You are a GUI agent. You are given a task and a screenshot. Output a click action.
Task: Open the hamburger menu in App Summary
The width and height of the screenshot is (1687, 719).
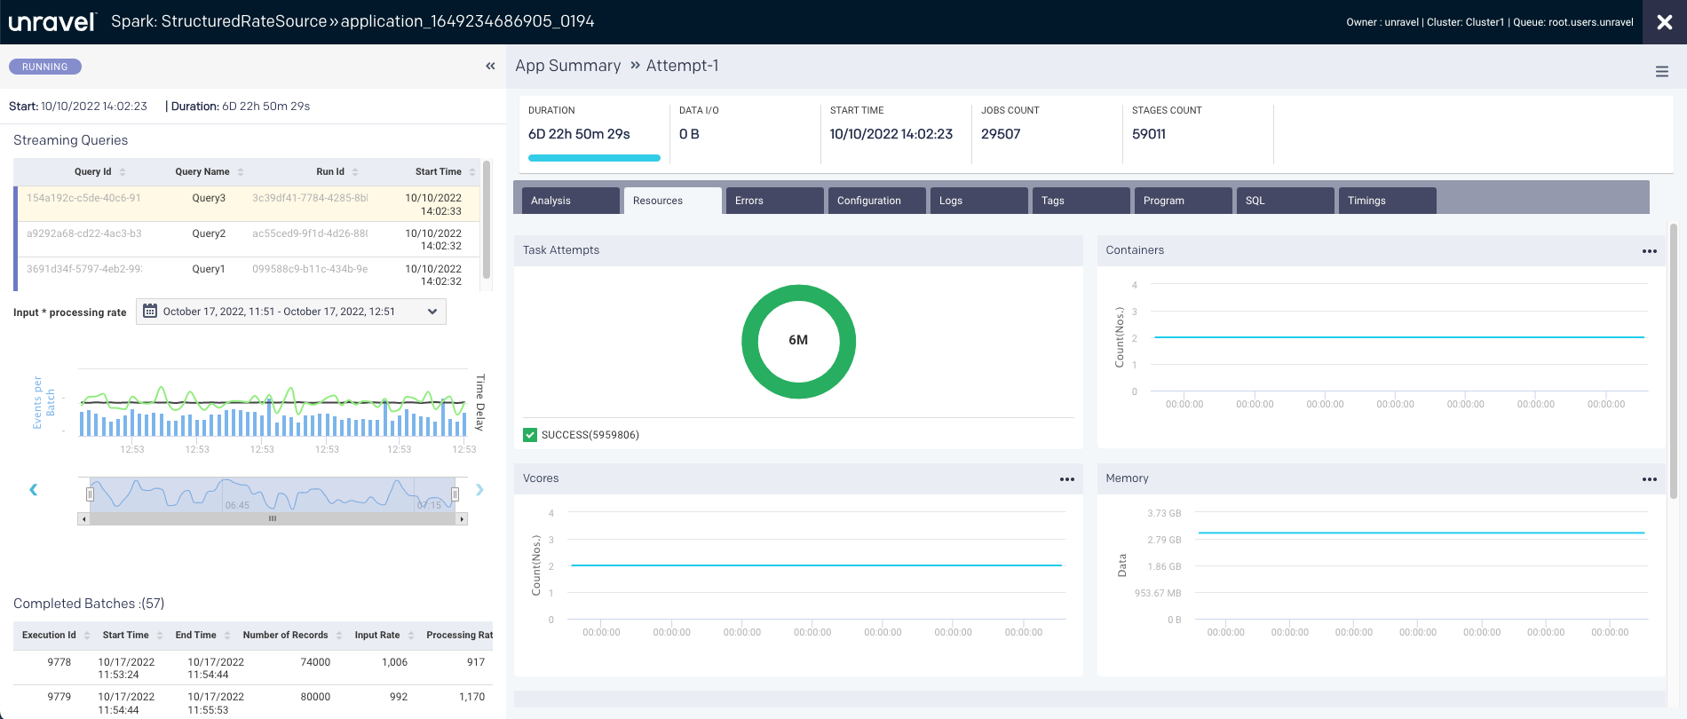[x=1661, y=72]
